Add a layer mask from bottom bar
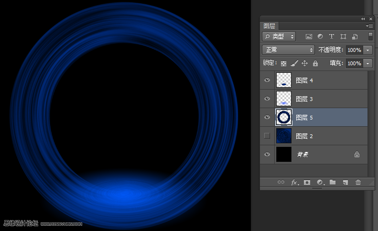The width and height of the screenshot is (378, 231). point(307,182)
